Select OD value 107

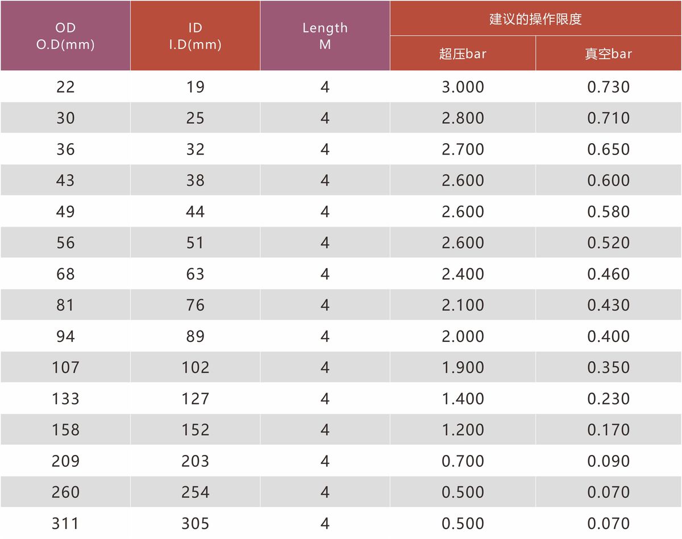pyautogui.click(x=65, y=367)
